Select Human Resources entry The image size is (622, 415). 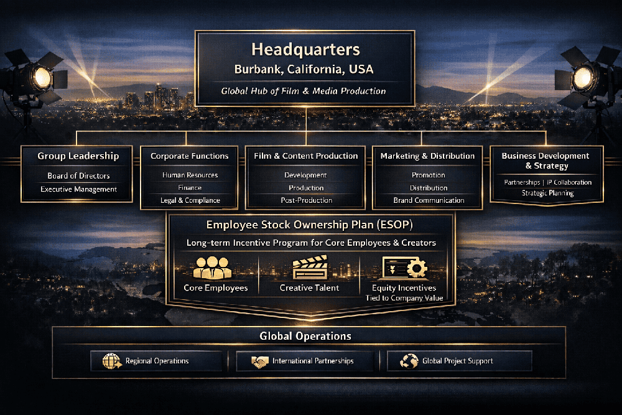[190, 175]
